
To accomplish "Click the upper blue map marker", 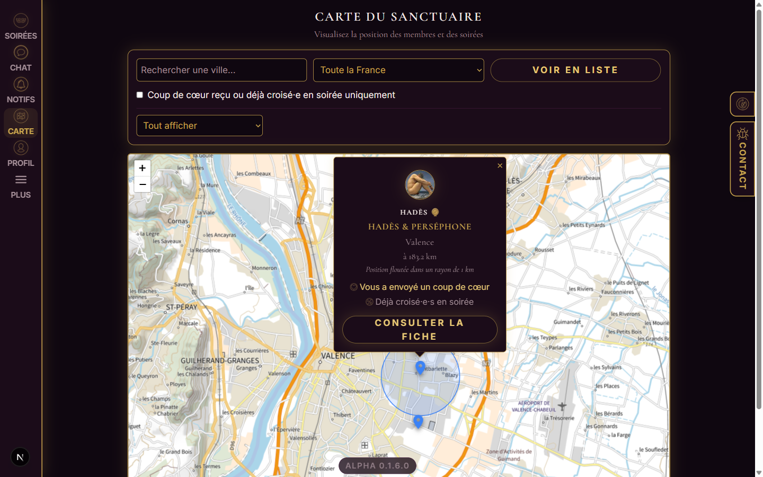I will [420, 367].
